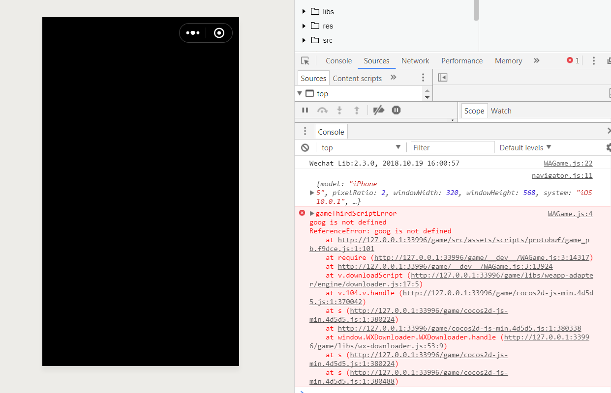Open WAGame.js:22 source link
The height and width of the screenshot is (393, 611).
568,163
